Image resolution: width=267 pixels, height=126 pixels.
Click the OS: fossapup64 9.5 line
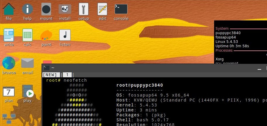153,95
